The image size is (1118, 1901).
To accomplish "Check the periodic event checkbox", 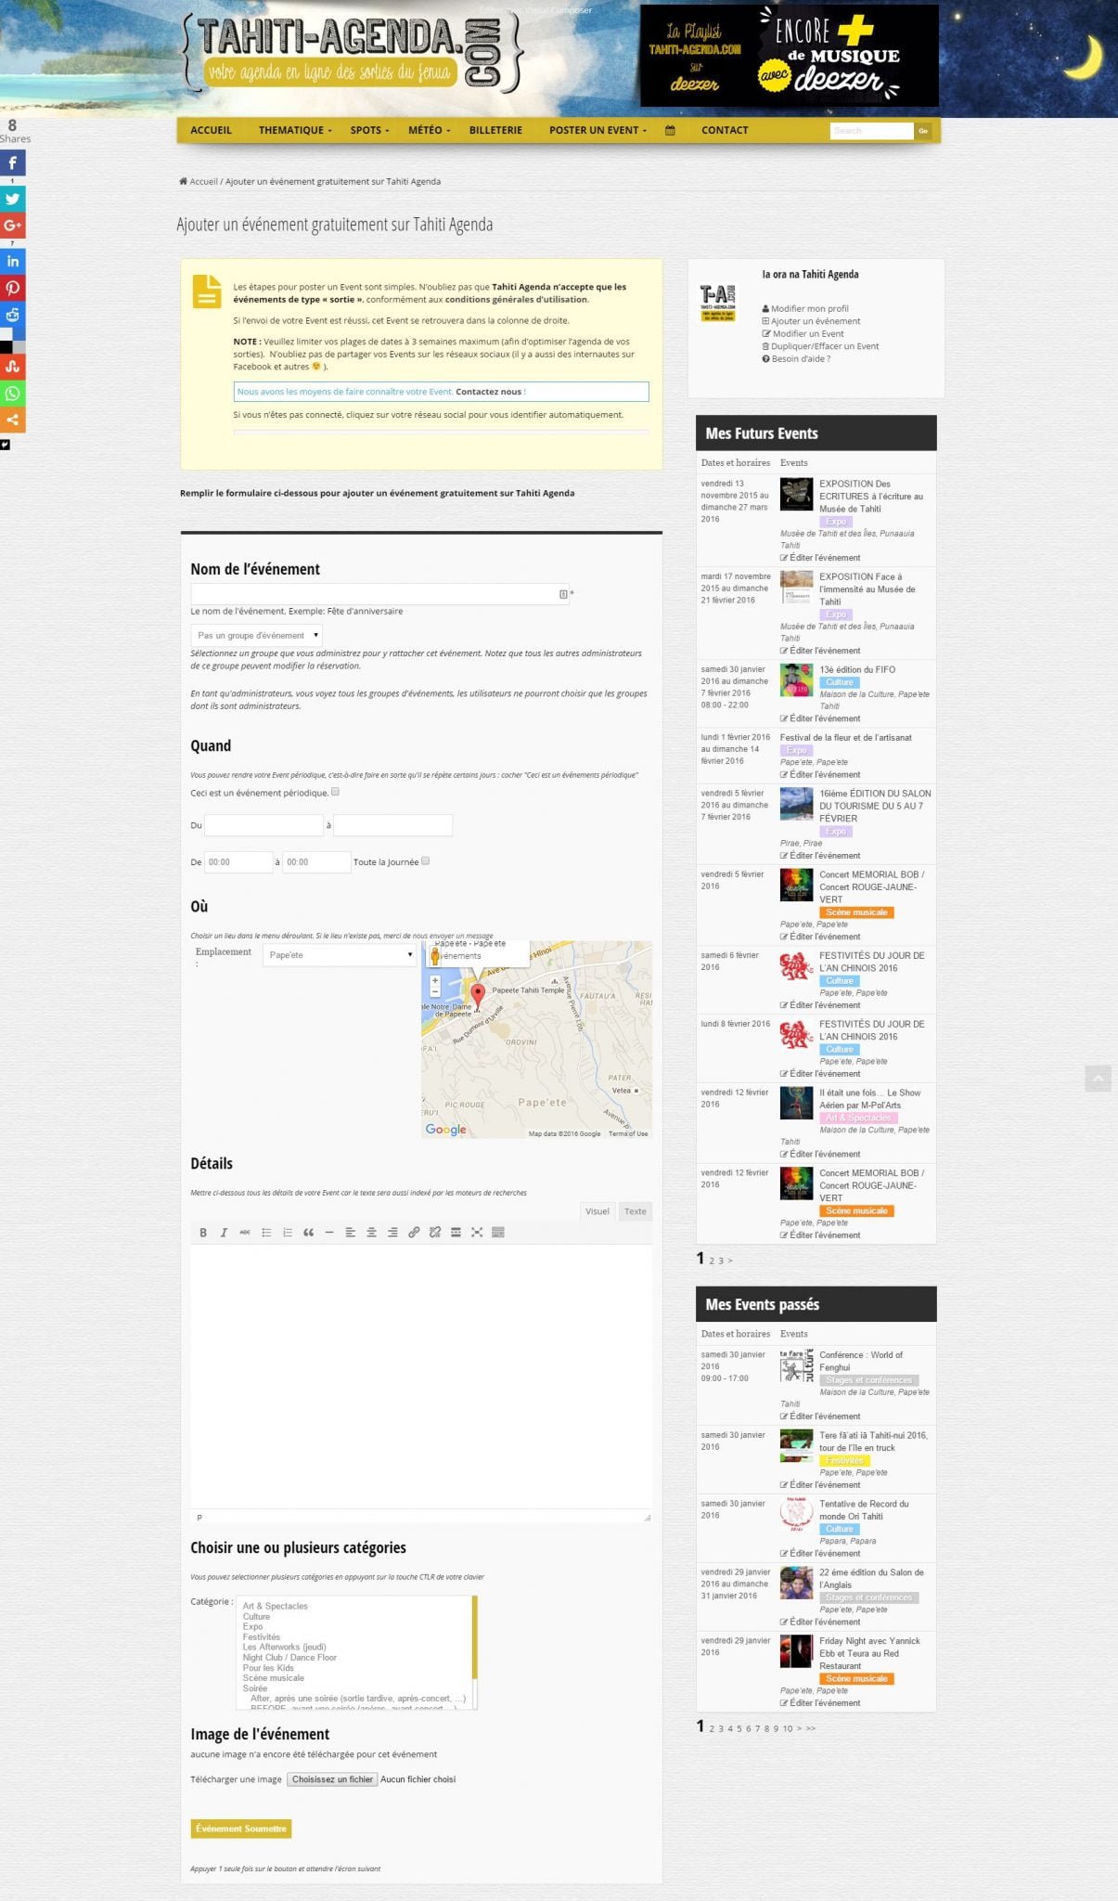I will [x=336, y=792].
